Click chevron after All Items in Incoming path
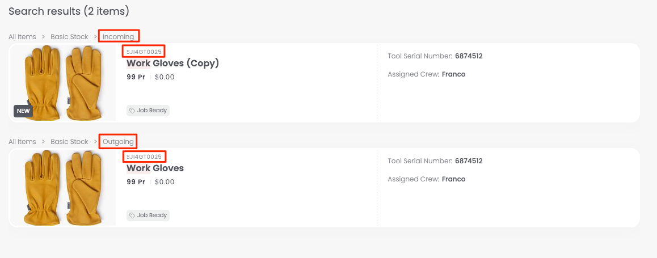Viewport: 657px width, 258px height. pos(43,37)
